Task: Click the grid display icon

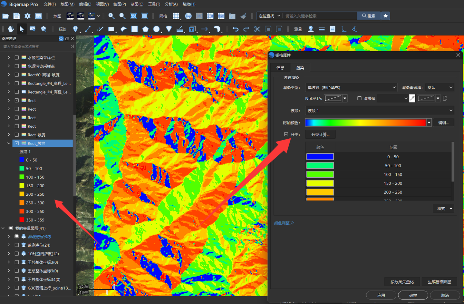Action: [x=176, y=16]
